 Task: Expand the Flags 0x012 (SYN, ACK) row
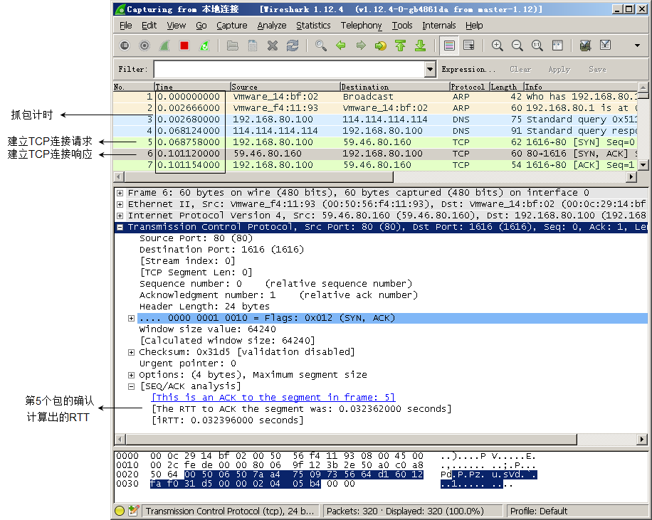(132, 318)
